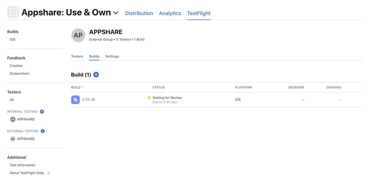Add a build with the plus button
This screenshot has height=192, width=380.
[96, 74]
